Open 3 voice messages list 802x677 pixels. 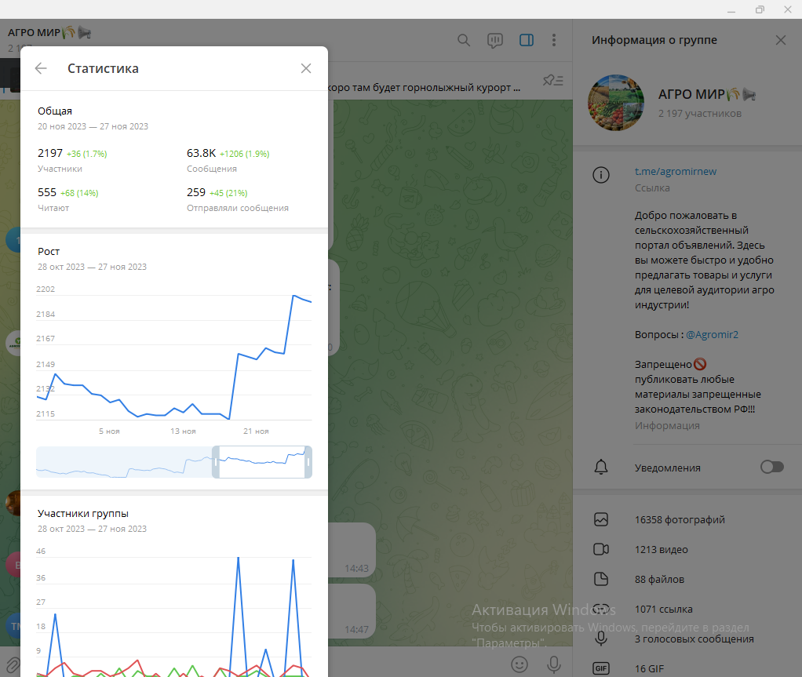tap(694, 639)
